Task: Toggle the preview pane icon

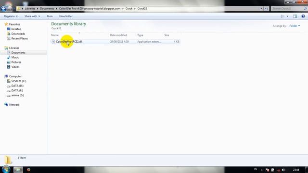Action: (295, 16)
